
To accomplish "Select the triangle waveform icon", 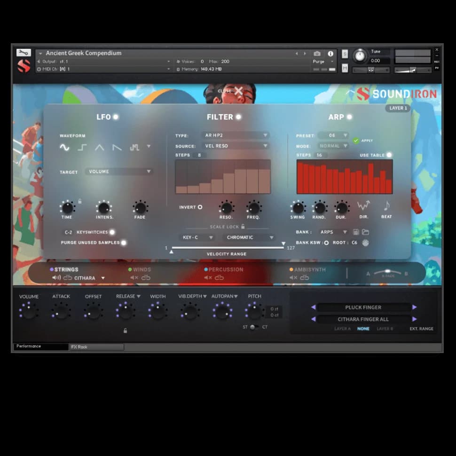I will pyautogui.click(x=100, y=147).
